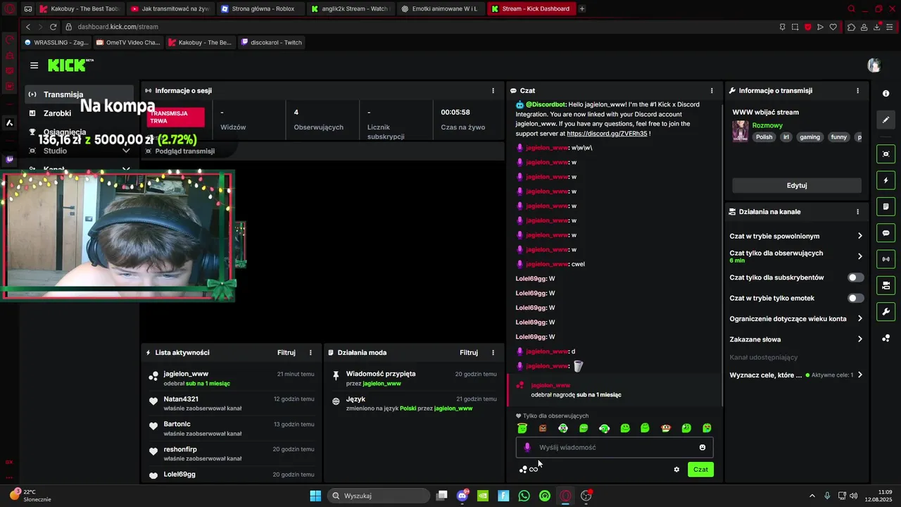The height and width of the screenshot is (507, 901).
Task: Open chat settings gear icon
Action: click(x=676, y=470)
